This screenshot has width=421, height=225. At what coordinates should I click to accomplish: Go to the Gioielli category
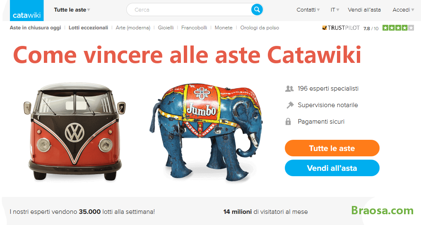(166, 28)
